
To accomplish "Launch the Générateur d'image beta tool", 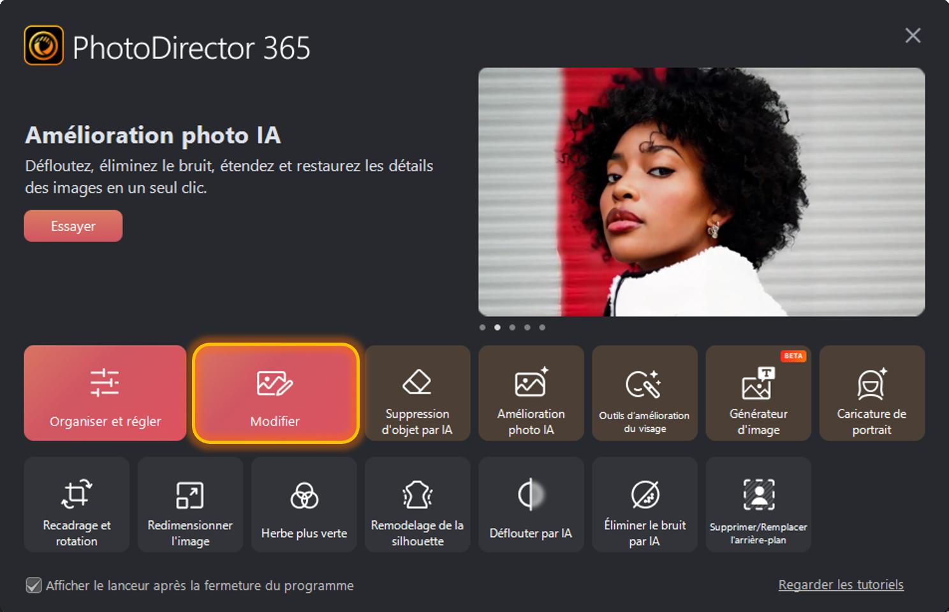I will pyautogui.click(x=758, y=394).
